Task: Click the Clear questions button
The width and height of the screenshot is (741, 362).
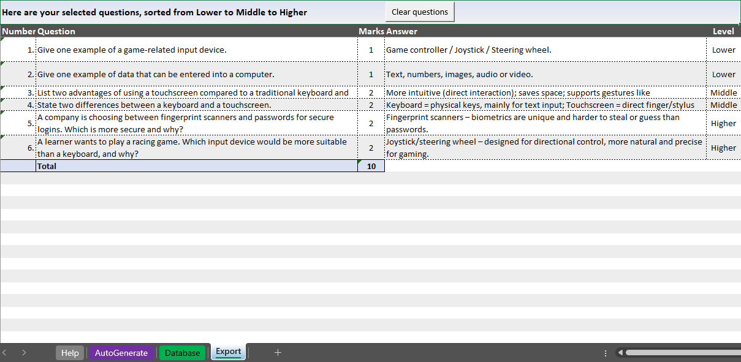Action: 420,12
